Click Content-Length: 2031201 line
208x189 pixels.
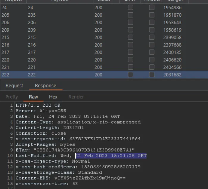point(50,127)
